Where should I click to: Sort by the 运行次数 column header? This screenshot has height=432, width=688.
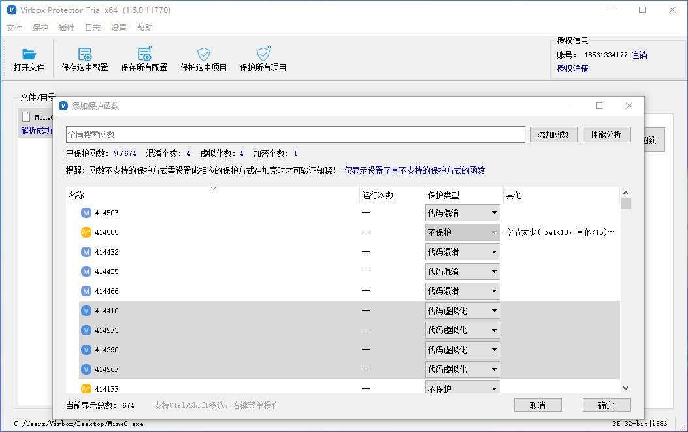pos(392,195)
